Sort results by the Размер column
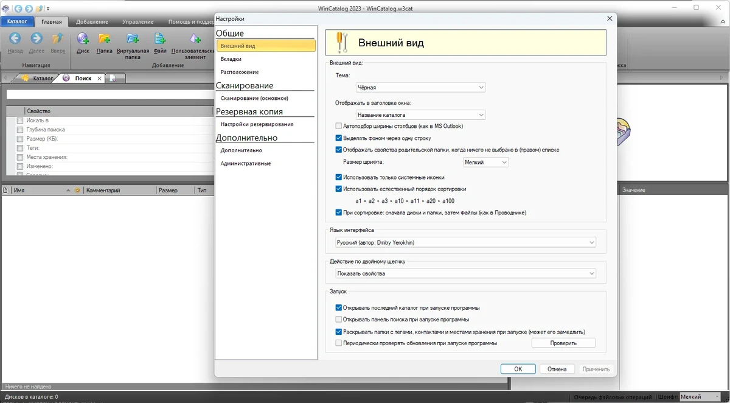 [175, 190]
